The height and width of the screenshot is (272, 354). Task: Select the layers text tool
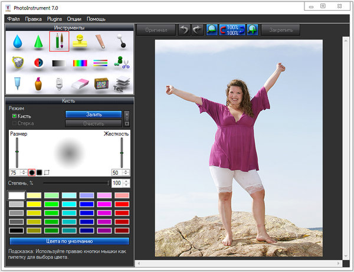[x=122, y=84]
